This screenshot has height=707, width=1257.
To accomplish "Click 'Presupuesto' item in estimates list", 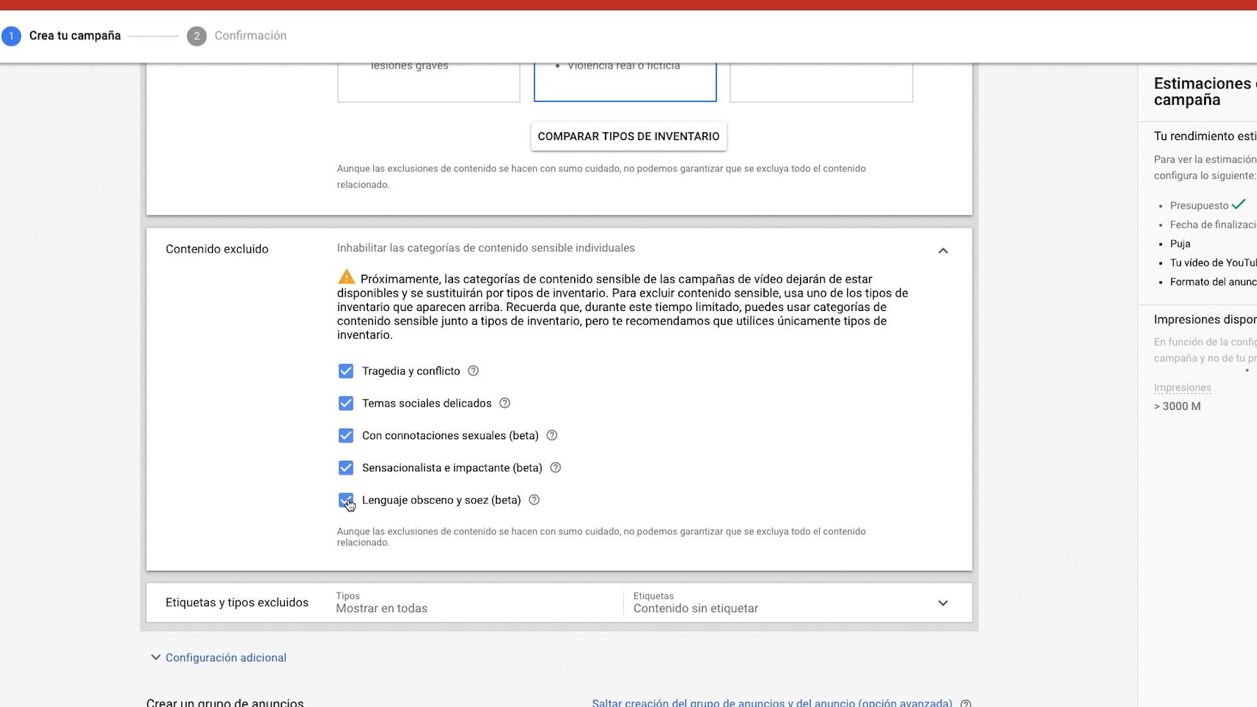I will (1199, 206).
